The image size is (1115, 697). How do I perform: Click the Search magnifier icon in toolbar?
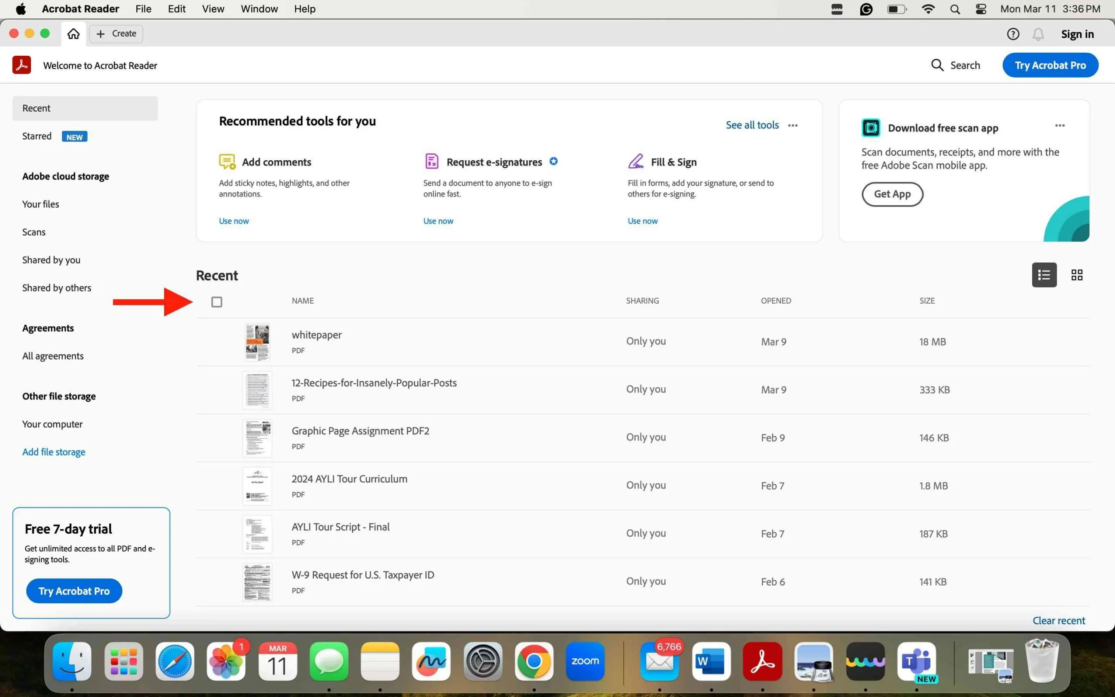(937, 65)
